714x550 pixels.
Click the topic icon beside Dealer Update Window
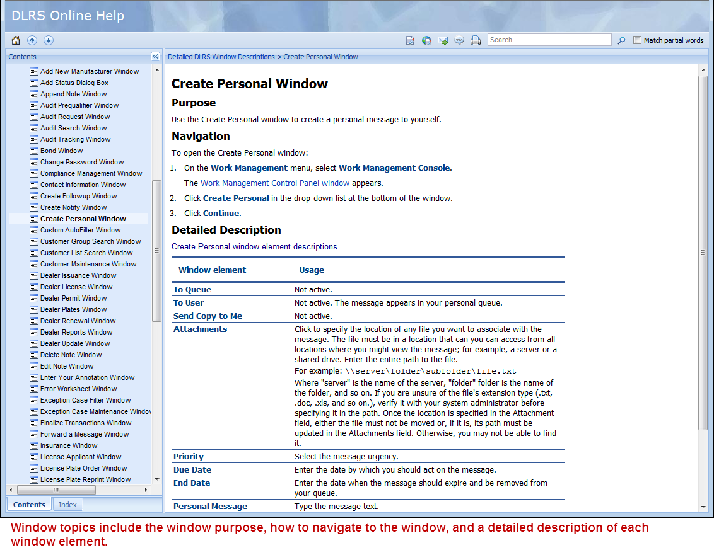point(33,344)
